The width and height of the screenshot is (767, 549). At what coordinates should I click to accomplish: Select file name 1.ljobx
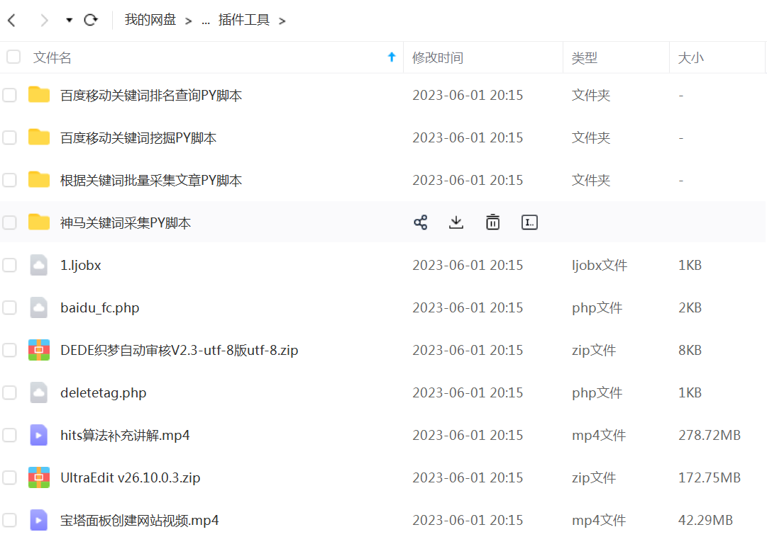[x=81, y=265]
